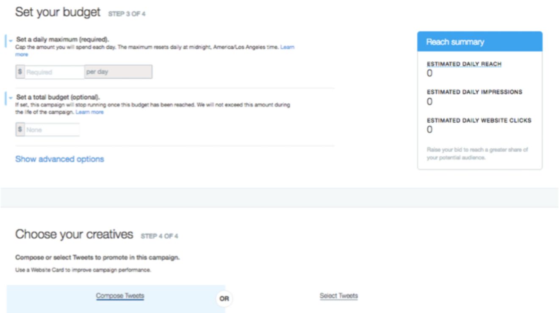Open Learn more link for daily maximum
This screenshot has height=313, width=559.
(287, 47)
